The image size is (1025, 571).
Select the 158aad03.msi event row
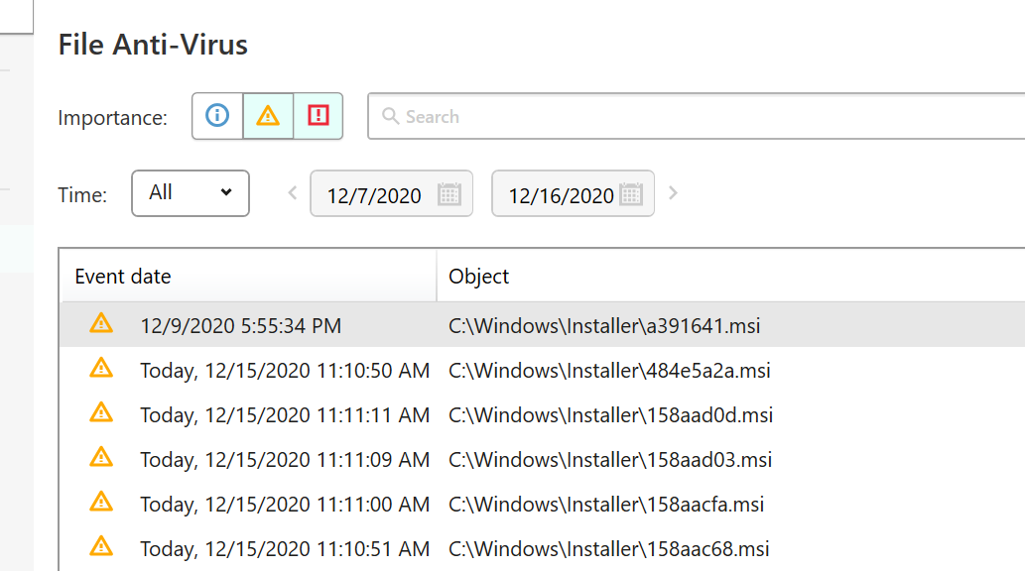coord(609,460)
